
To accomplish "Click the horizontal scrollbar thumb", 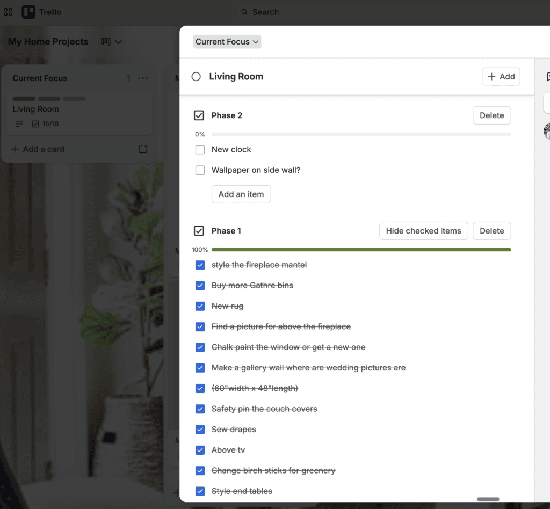I will point(488,499).
